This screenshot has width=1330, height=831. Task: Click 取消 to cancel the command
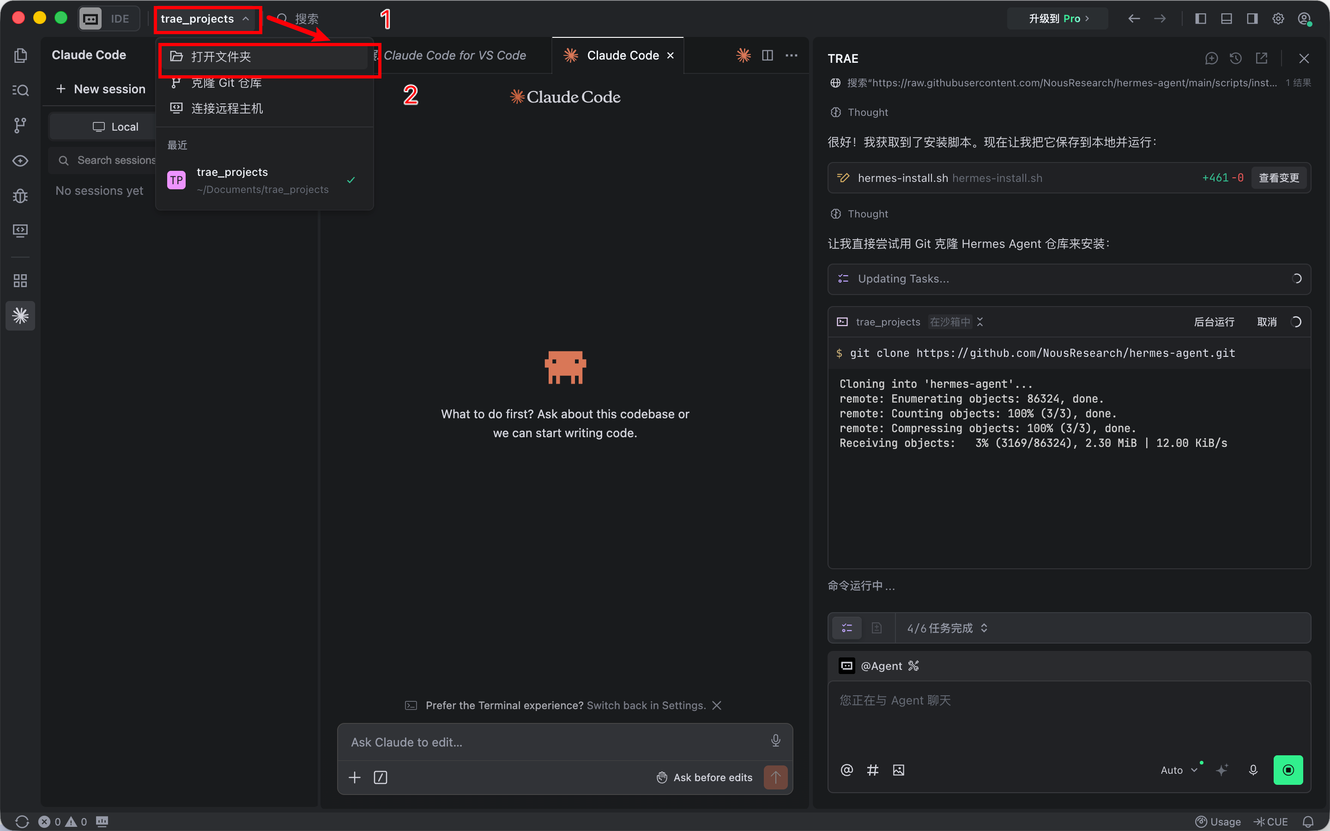coord(1267,322)
